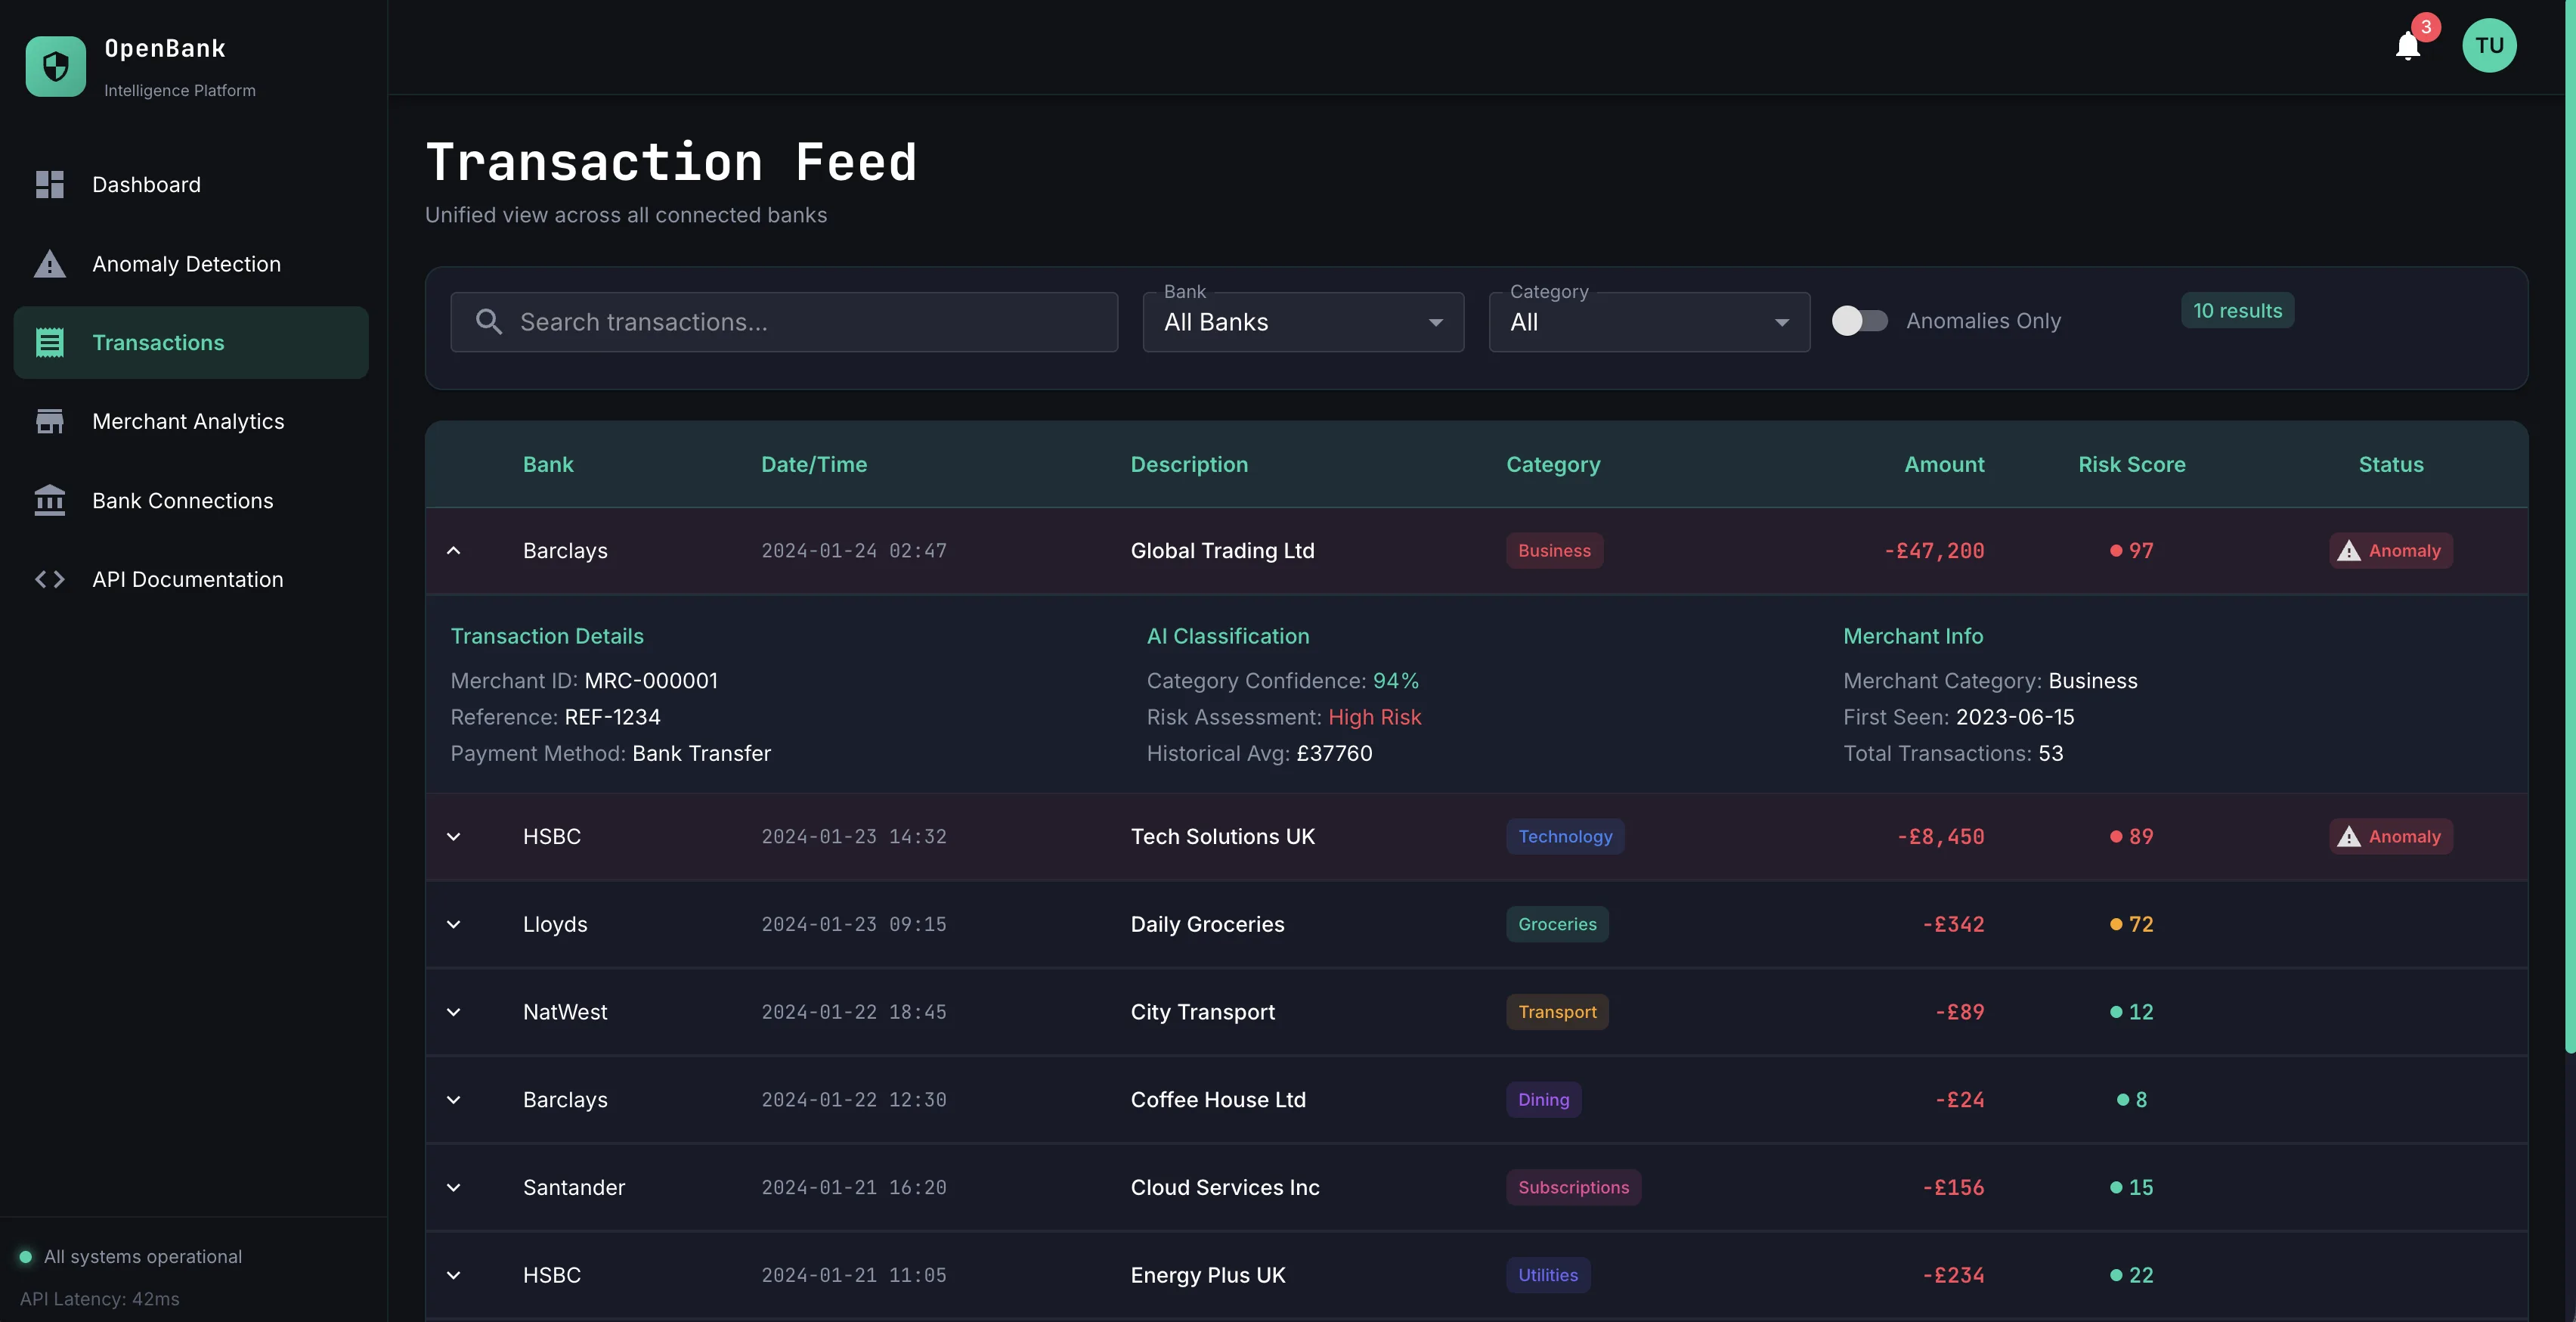The height and width of the screenshot is (1322, 2576).
Task: Click reference REF-1234
Action: [x=612, y=716]
